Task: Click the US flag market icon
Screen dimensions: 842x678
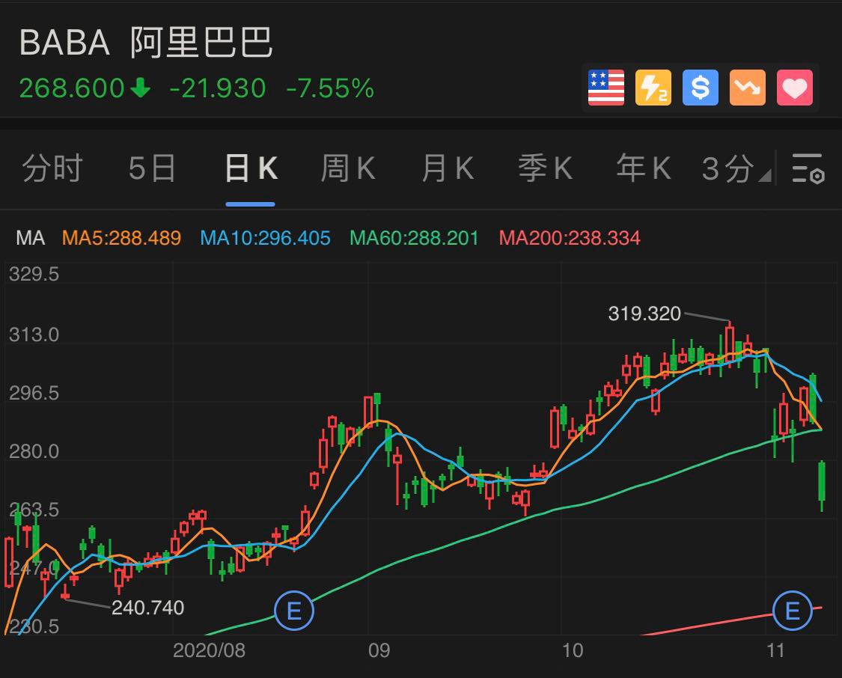Action: click(x=605, y=88)
